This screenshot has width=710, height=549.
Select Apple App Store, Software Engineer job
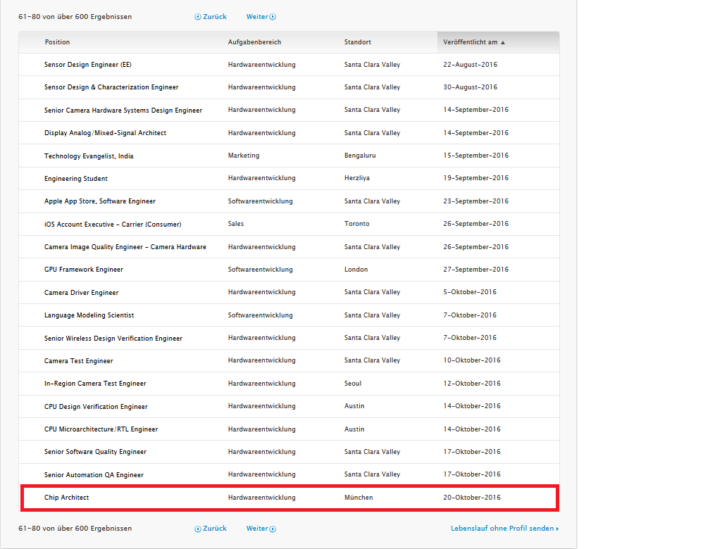99,201
